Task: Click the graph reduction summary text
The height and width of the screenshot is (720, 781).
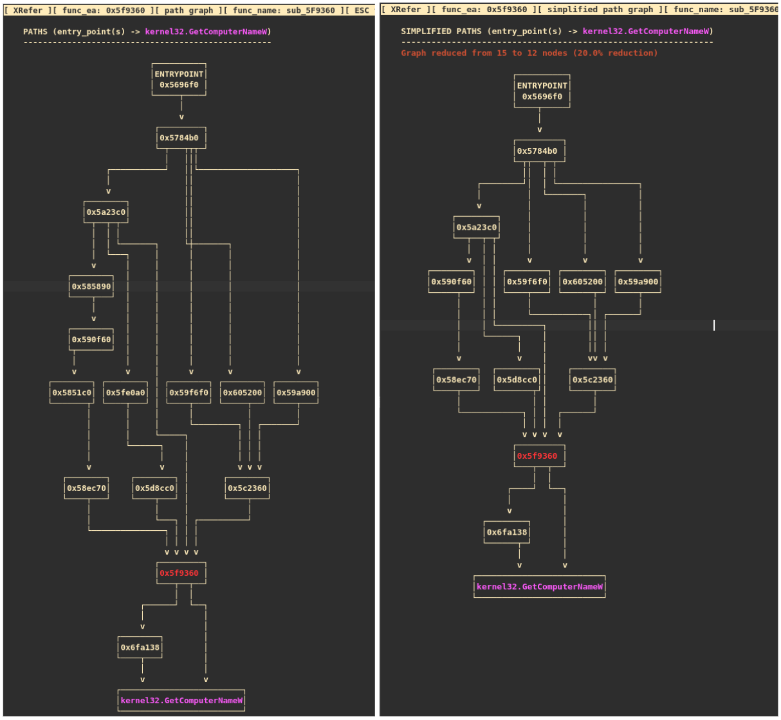Action: (x=529, y=53)
